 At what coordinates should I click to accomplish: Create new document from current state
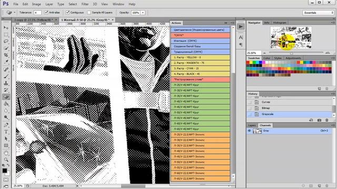click(x=311, y=120)
